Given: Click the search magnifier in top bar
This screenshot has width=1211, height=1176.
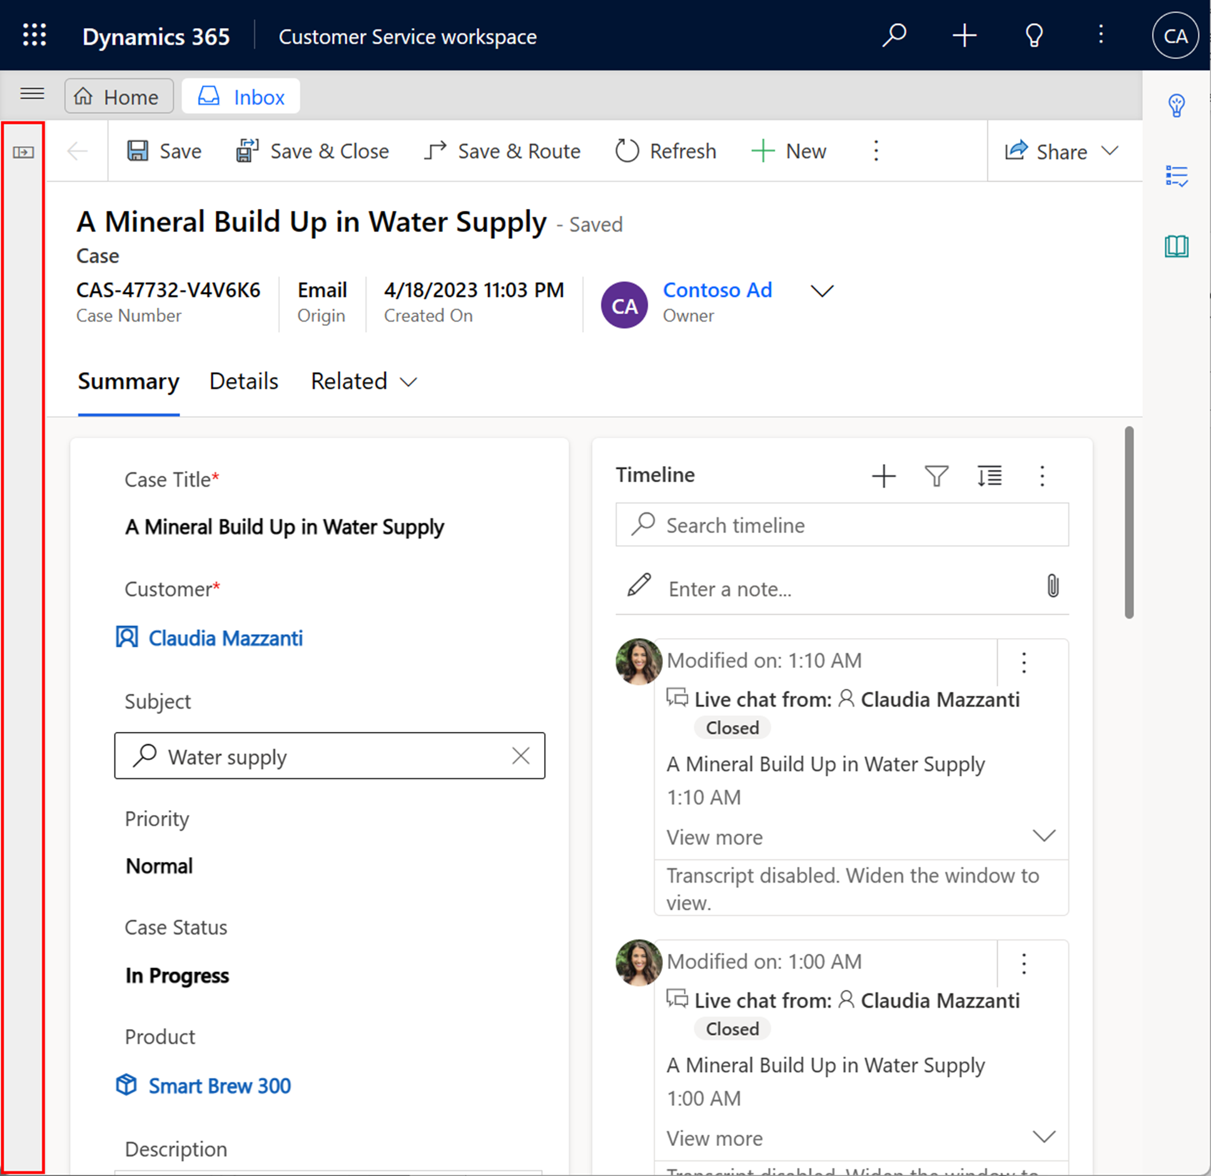Looking at the screenshot, I should pos(894,35).
